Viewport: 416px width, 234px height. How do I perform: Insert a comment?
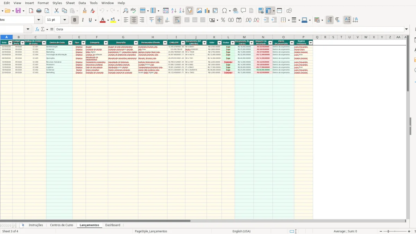point(243,11)
